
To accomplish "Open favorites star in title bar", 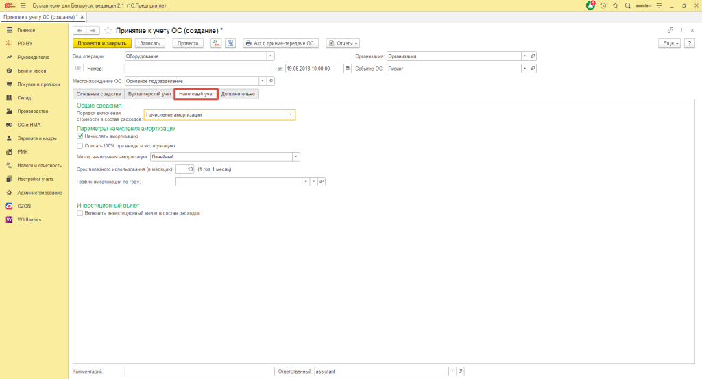I will click(x=615, y=5).
